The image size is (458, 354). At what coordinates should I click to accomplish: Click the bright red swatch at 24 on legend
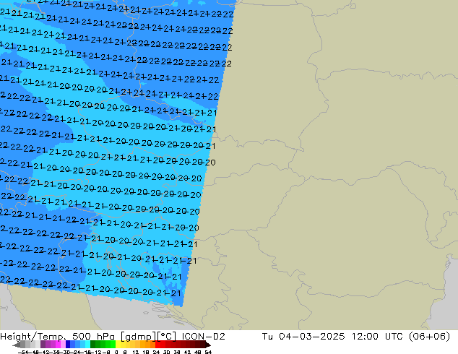coord(157,345)
